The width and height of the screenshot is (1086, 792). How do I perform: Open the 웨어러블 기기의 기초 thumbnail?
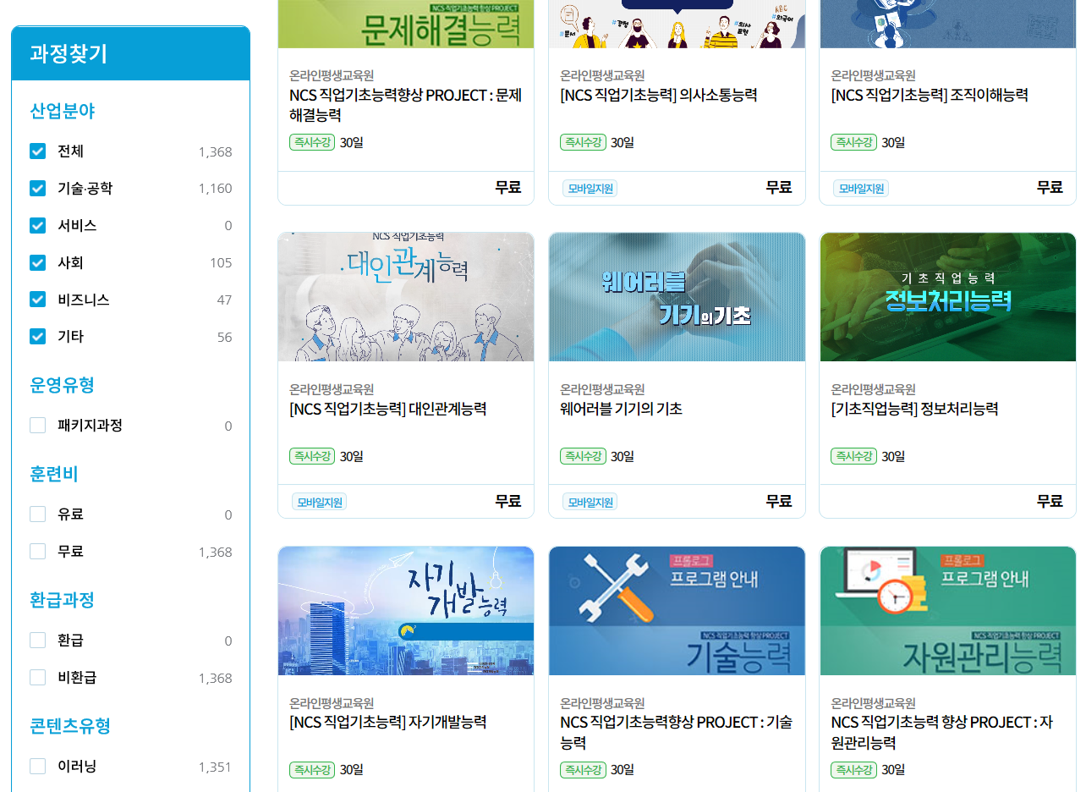677,297
